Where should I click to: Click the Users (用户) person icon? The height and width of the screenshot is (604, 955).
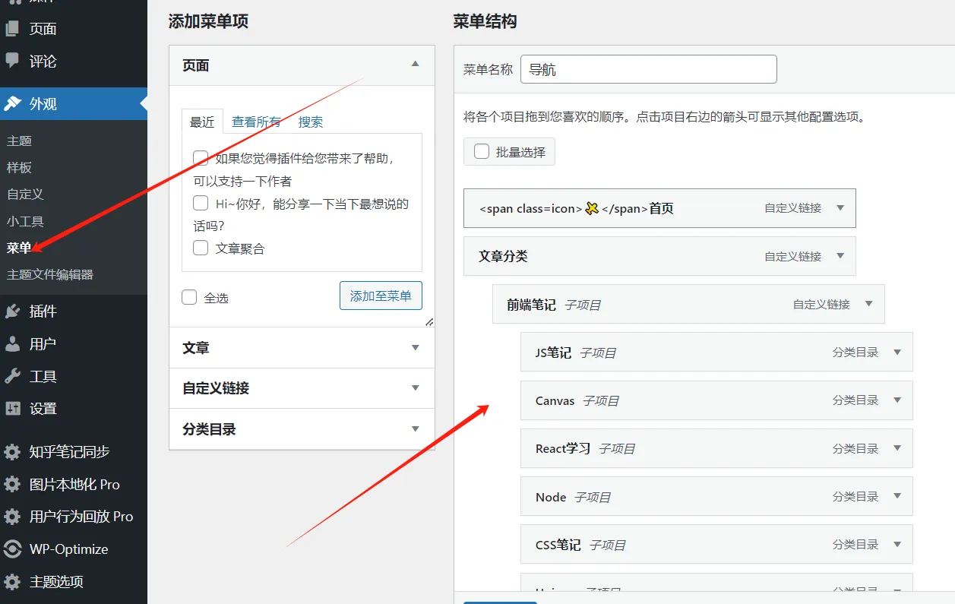pos(12,343)
